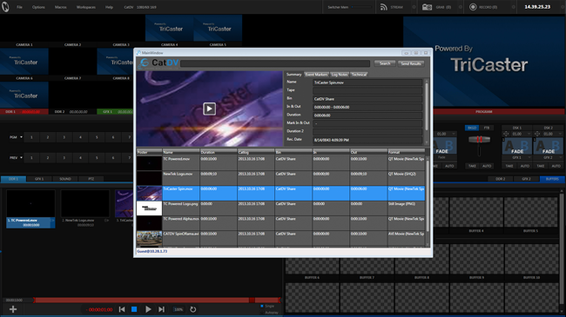
Task: Switch to Technical tab in CatDV
Action: coord(359,75)
